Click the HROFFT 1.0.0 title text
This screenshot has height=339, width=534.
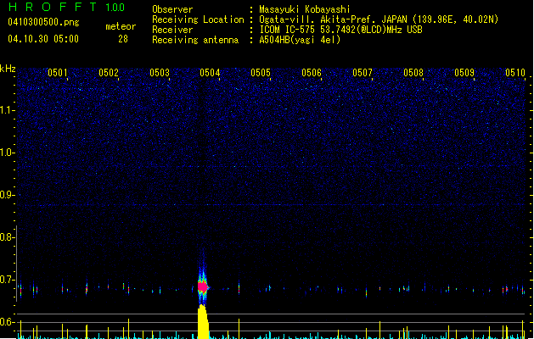(x=67, y=7)
